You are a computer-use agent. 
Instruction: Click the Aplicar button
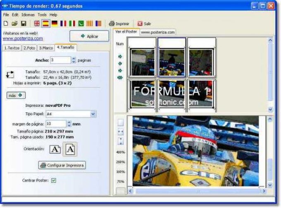pyautogui.click(x=89, y=36)
